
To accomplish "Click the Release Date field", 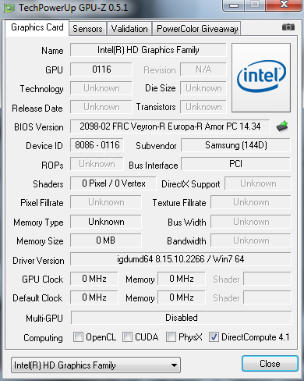I will (101, 107).
